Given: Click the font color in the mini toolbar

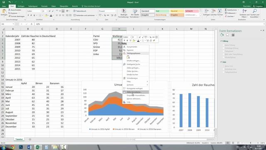Looking at the screenshot, I should [138, 41].
